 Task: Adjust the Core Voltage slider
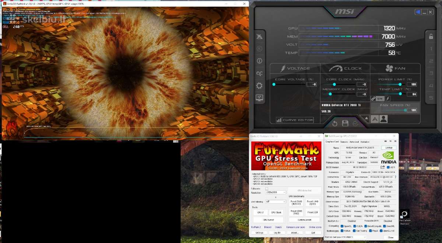[x=289, y=84]
